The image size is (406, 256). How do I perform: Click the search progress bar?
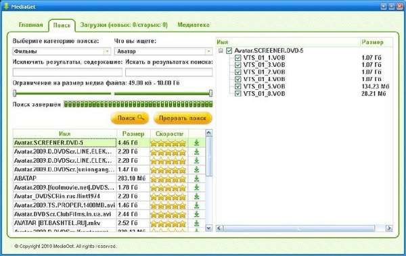pyautogui.click(x=138, y=104)
